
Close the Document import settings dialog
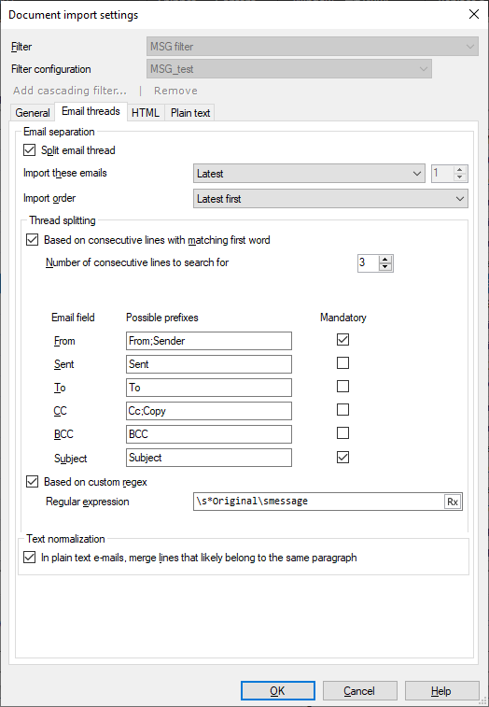point(474,14)
